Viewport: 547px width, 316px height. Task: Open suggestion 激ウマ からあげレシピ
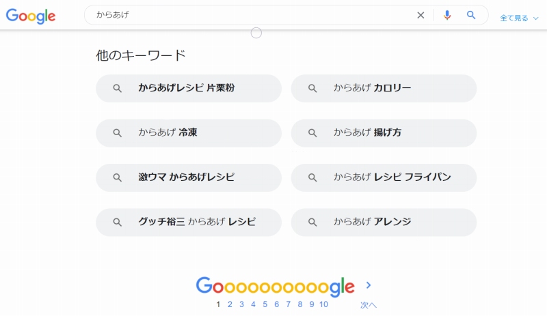coord(189,177)
